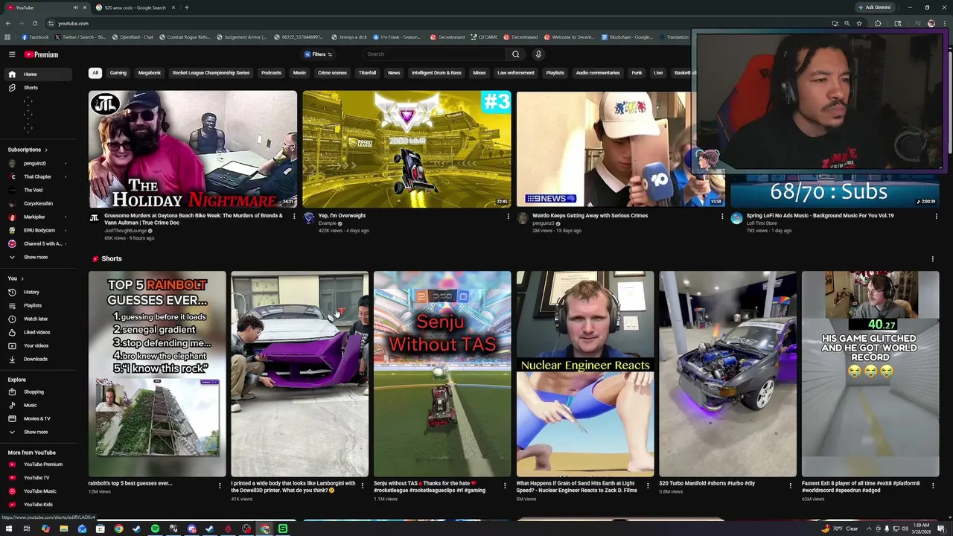953x536 pixels.
Task: Click the YouTube Premium logo
Action: pos(41,54)
